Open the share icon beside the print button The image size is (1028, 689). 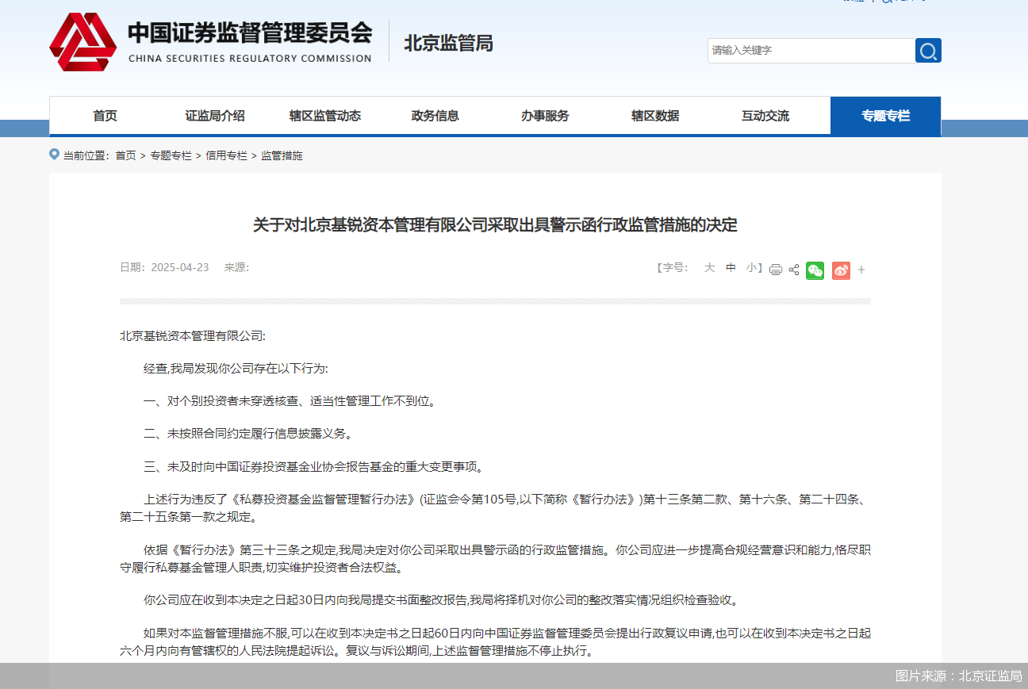[x=794, y=270]
